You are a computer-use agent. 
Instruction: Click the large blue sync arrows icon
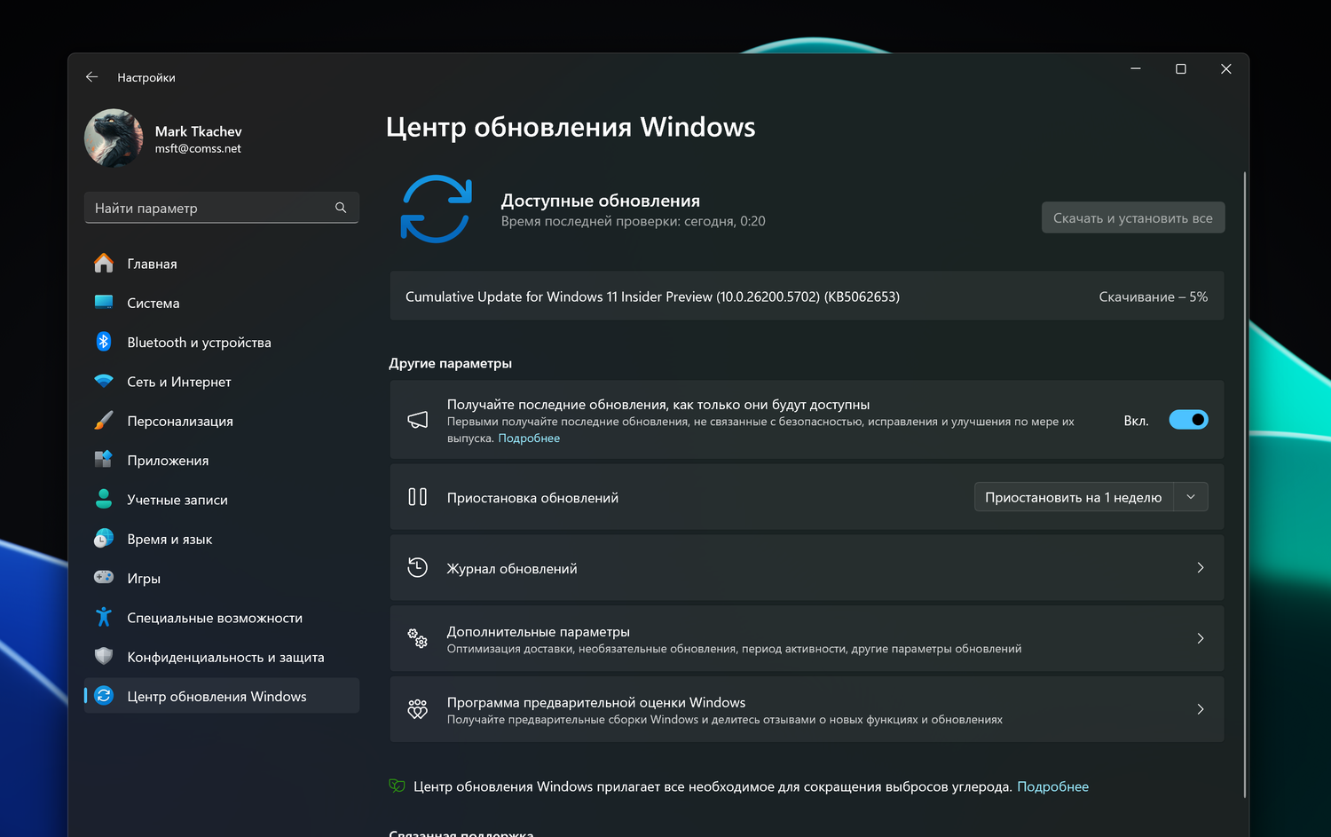coord(436,209)
